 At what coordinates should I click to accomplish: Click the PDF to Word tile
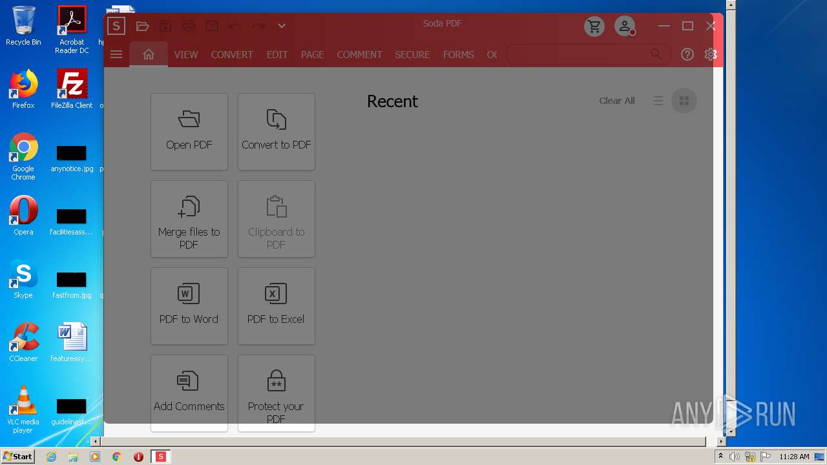[x=189, y=306]
